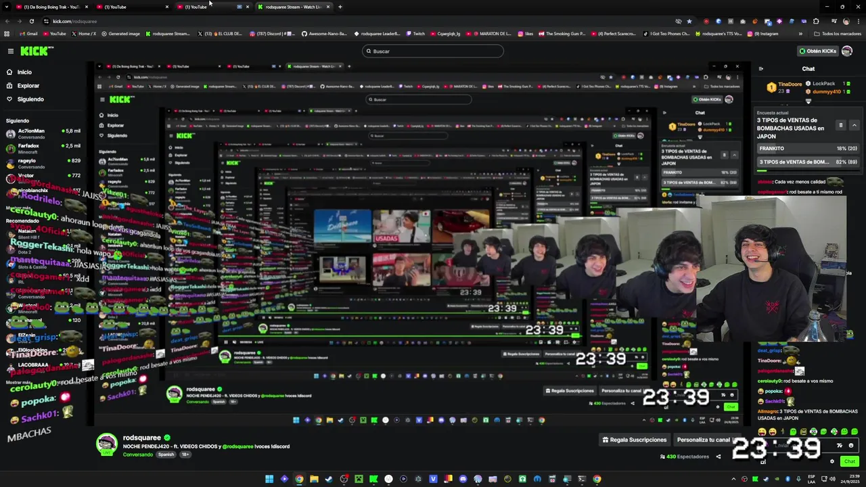This screenshot has width=866, height=487.
Task: Click microphone tray icon
Action: pos(798,479)
